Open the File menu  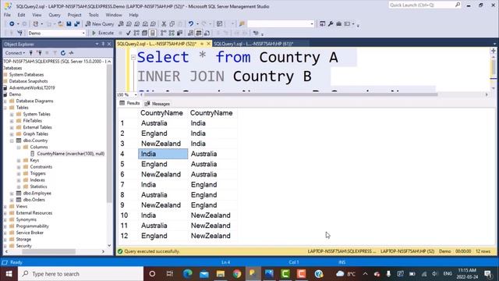coord(7,15)
